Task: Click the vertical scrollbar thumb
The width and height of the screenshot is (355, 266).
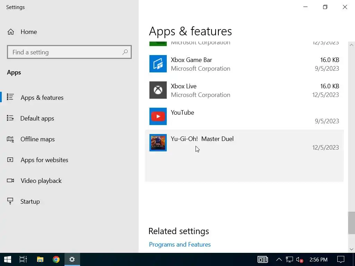Action: click(x=352, y=223)
